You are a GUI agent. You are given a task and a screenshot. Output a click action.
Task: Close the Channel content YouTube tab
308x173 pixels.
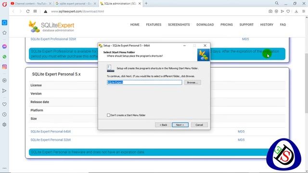(50, 3)
